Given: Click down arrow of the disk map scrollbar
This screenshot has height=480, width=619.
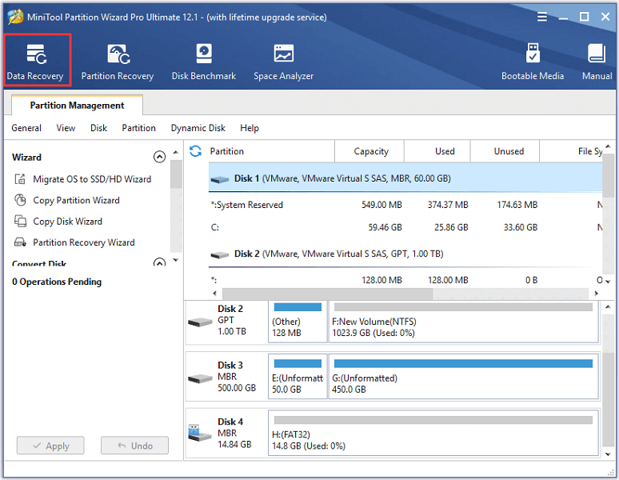Looking at the screenshot, I should point(608,454).
